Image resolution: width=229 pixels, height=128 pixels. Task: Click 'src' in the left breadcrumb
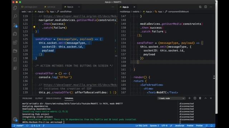pyautogui.click(x=30, y=12)
